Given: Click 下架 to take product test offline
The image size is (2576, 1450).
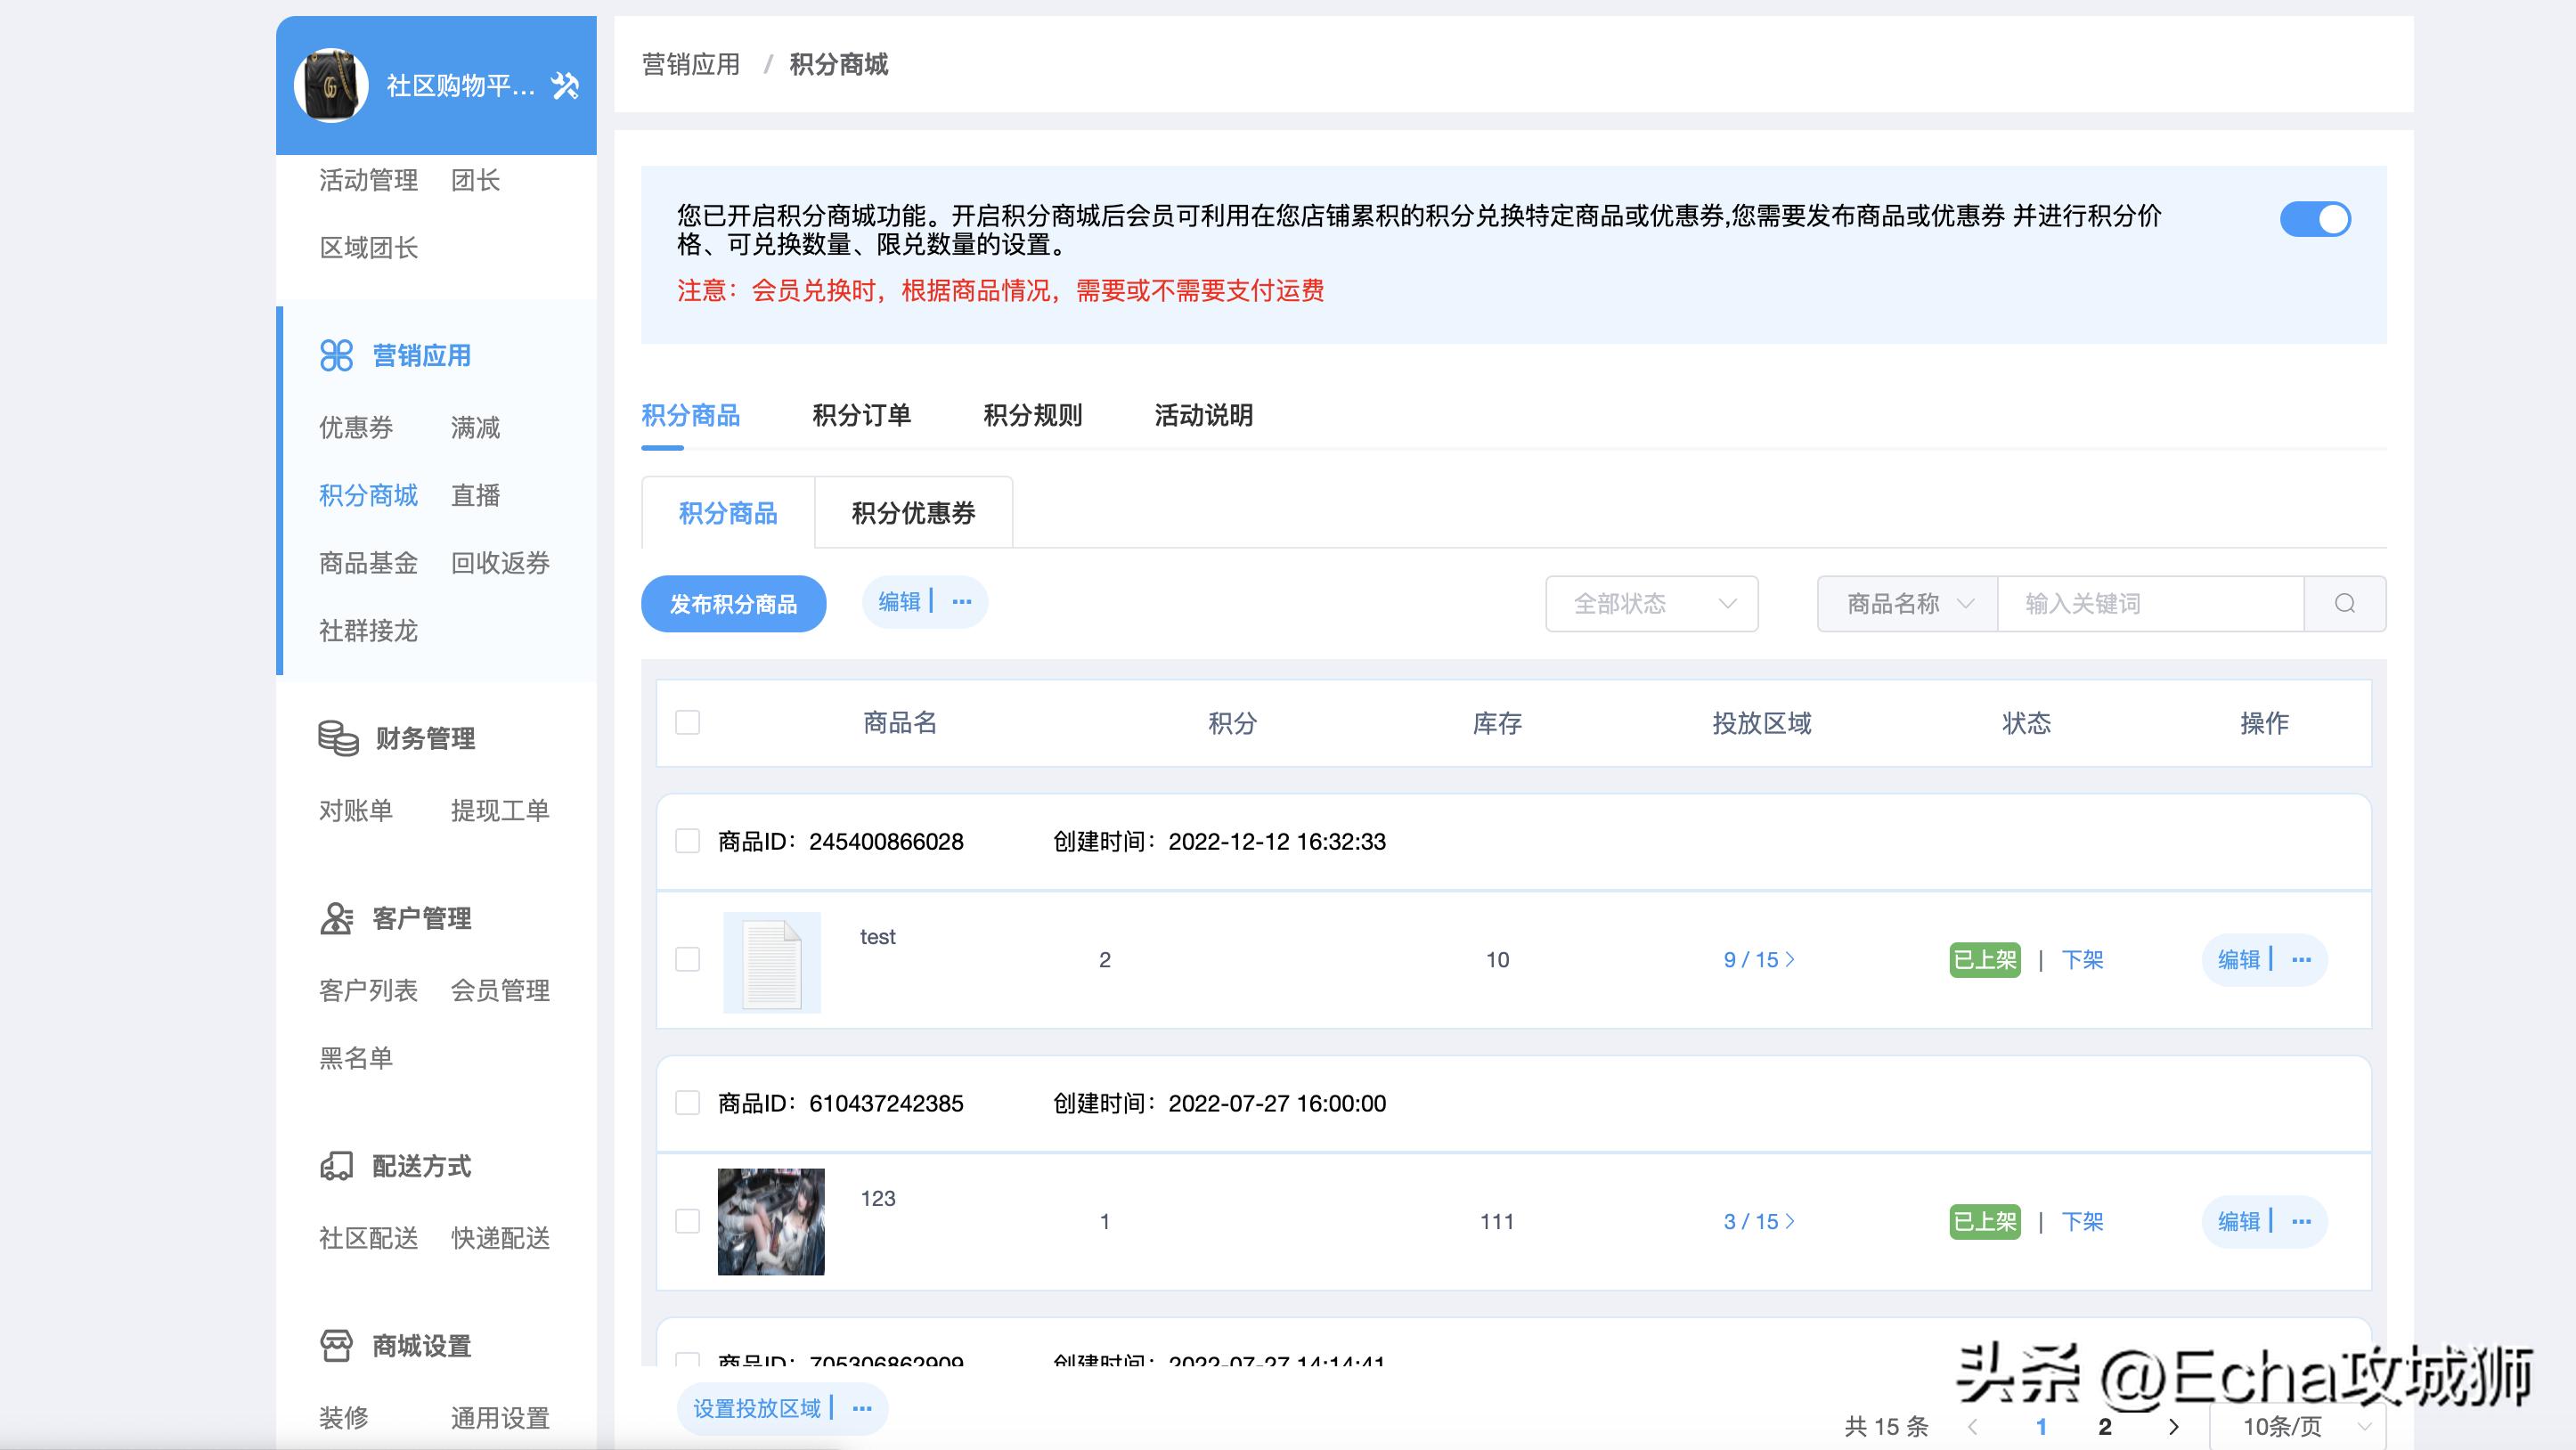Looking at the screenshot, I should click(x=2082, y=959).
